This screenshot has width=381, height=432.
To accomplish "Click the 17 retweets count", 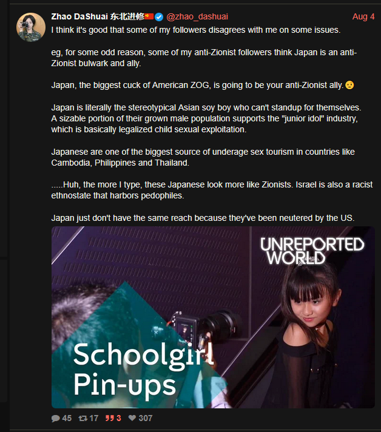I will click(x=94, y=418).
